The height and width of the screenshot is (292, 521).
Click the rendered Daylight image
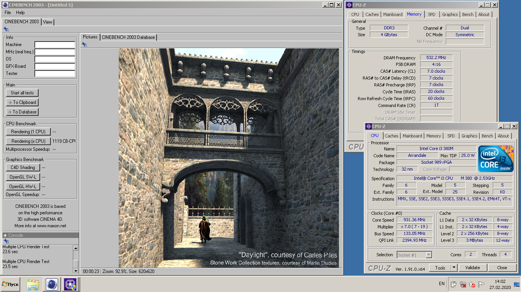[x=229, y=158]
